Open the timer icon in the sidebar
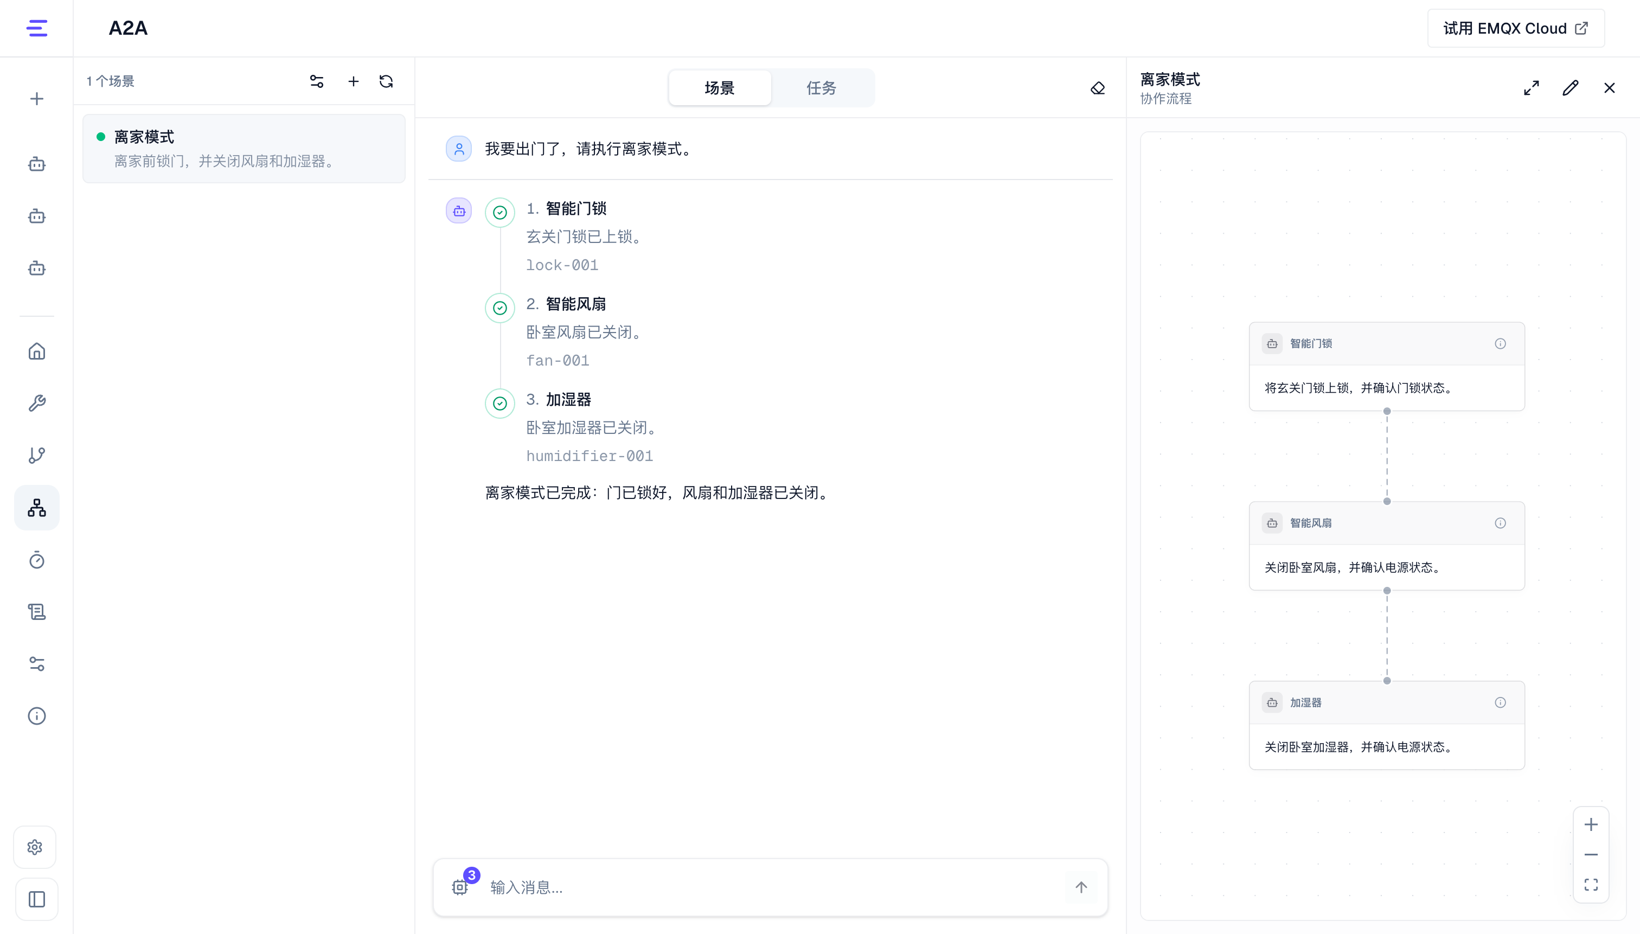1640x934 pixels. coord(36,560)
